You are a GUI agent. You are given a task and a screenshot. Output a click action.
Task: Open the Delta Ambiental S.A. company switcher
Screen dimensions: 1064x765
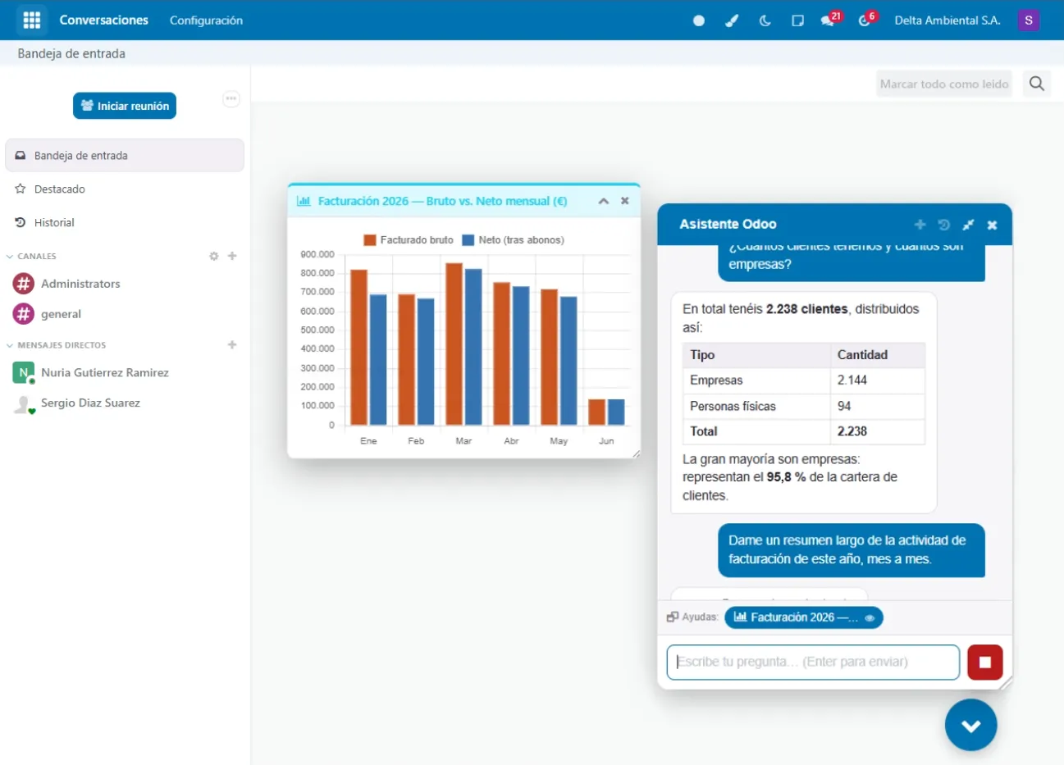[948, 20]
